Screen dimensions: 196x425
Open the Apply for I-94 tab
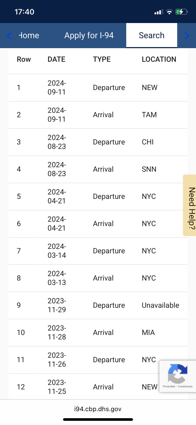click(89, 35)
